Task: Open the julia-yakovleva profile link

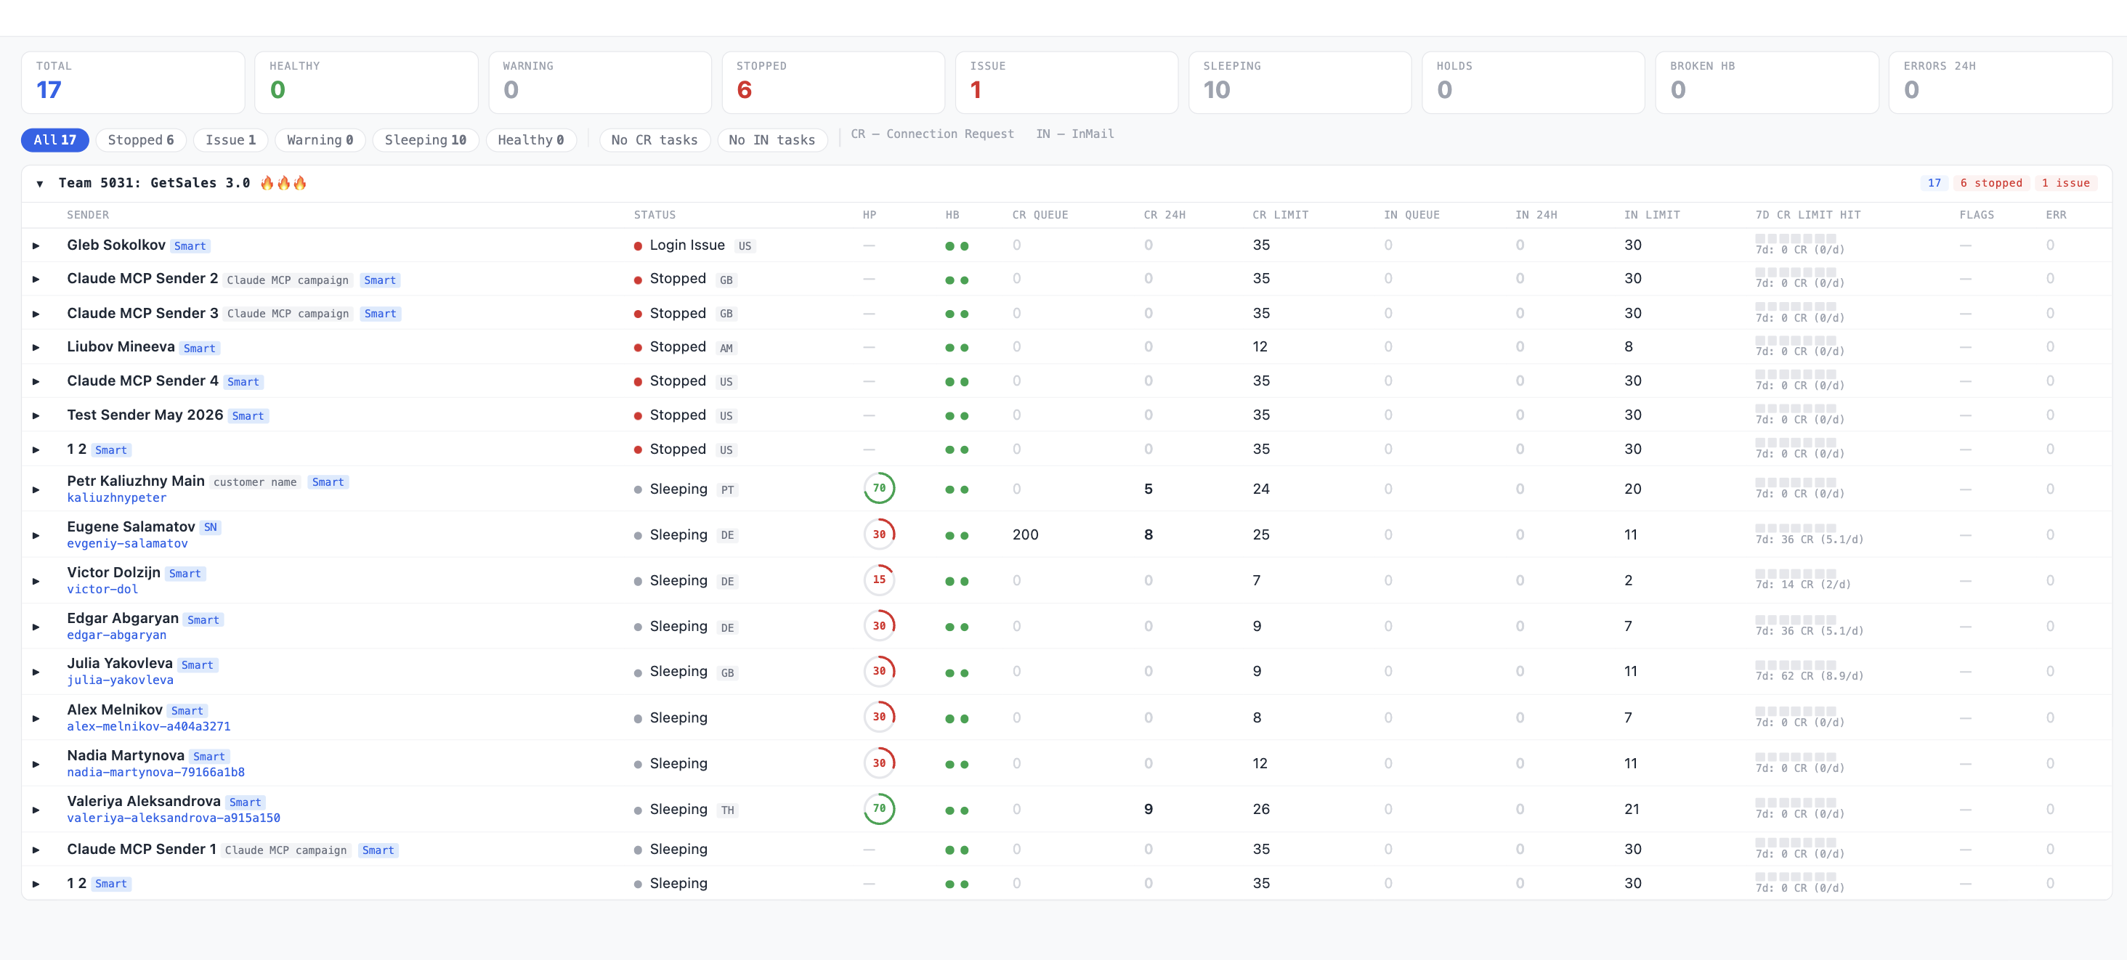Action: [x=120, y=680]
